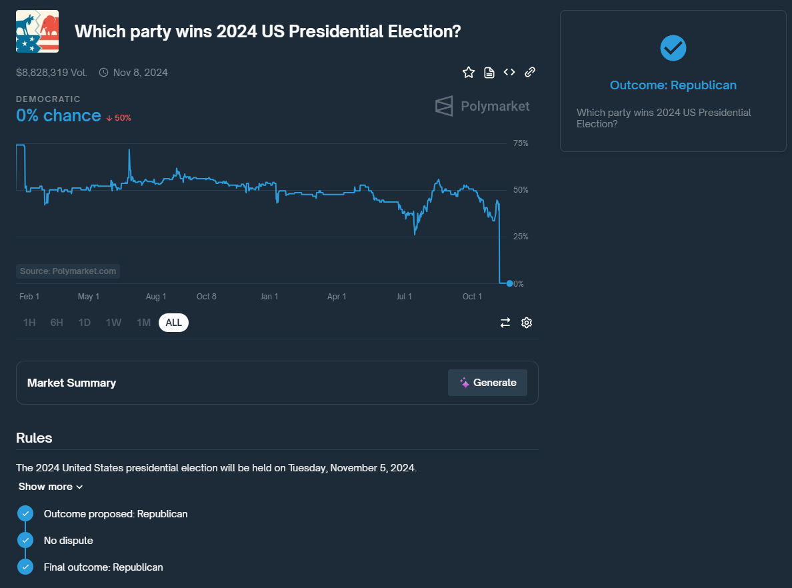Open chart settings gear icon

pos(527,323)
